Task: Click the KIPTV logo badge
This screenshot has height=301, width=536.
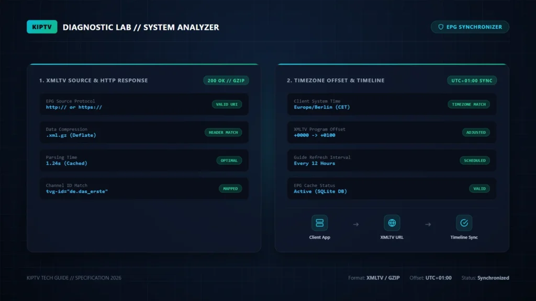Action: pyautogui.click(x=42, y=27)
